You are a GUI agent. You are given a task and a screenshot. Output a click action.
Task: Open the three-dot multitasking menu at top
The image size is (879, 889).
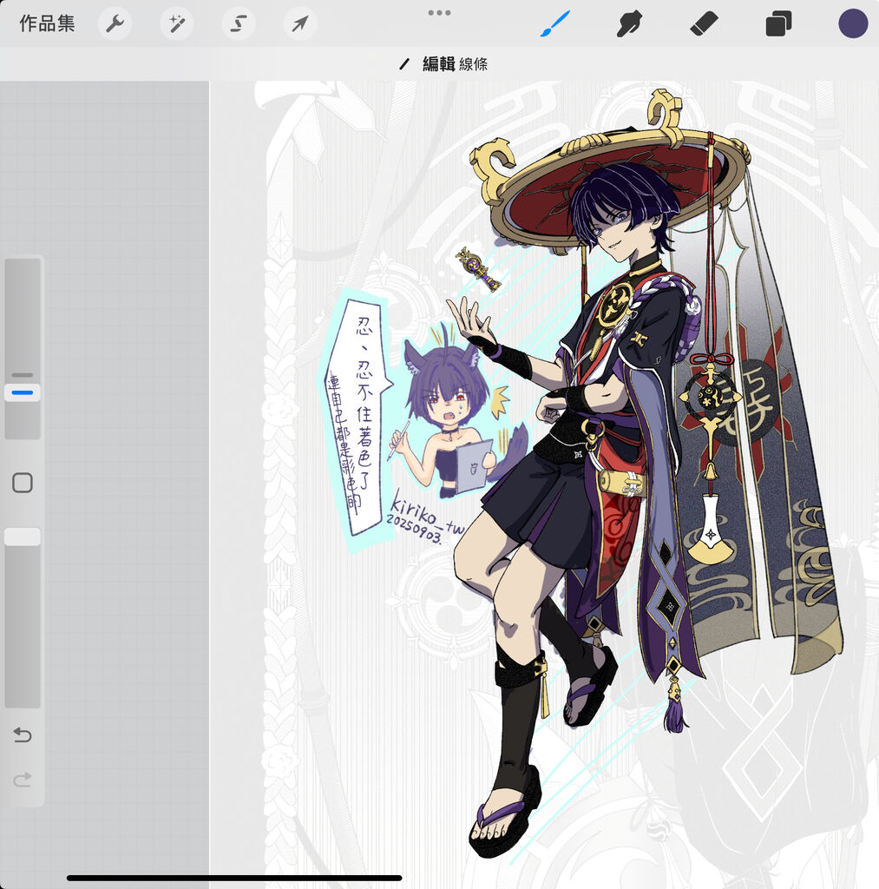click(439, 12)
